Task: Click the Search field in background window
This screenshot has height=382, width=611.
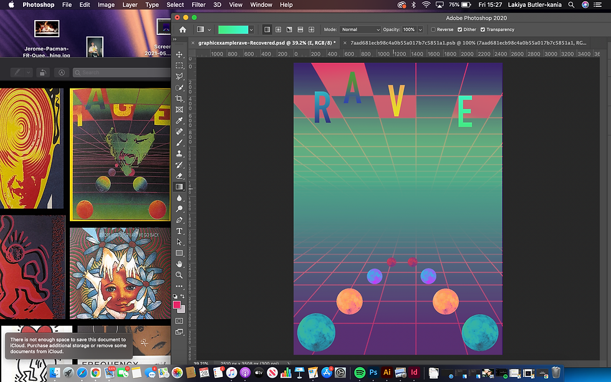Action: click(122, 72)
